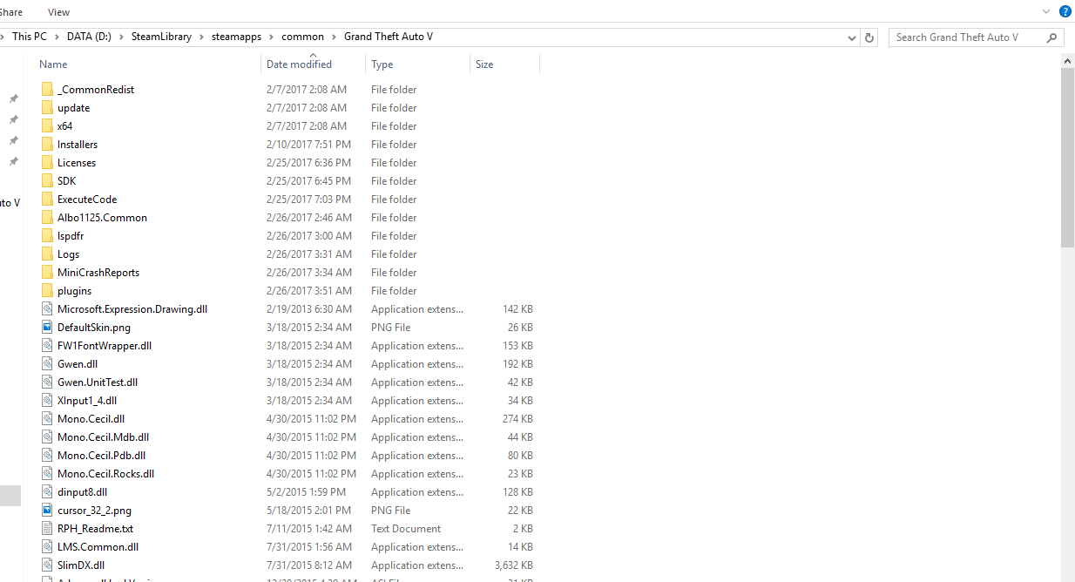Open the View ribbon tab
1075x582 pixels.
click(59, 12)
